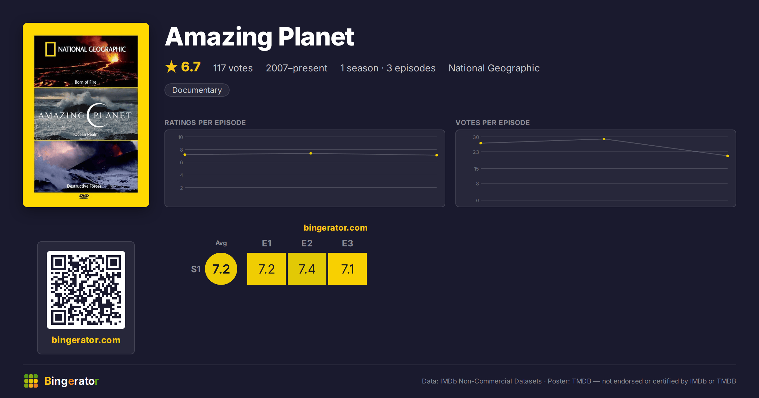Click the National Geographic network label
Viewport: 759px width, 398px height.
point(494,68)
